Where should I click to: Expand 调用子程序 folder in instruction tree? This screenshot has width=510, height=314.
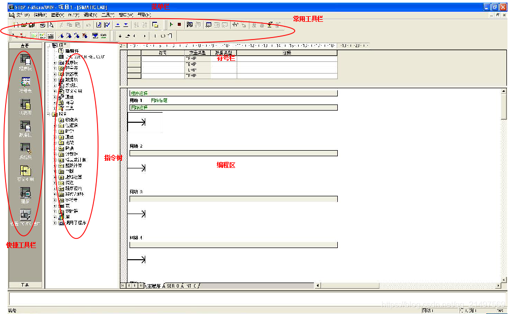click(x=55, y=223)
